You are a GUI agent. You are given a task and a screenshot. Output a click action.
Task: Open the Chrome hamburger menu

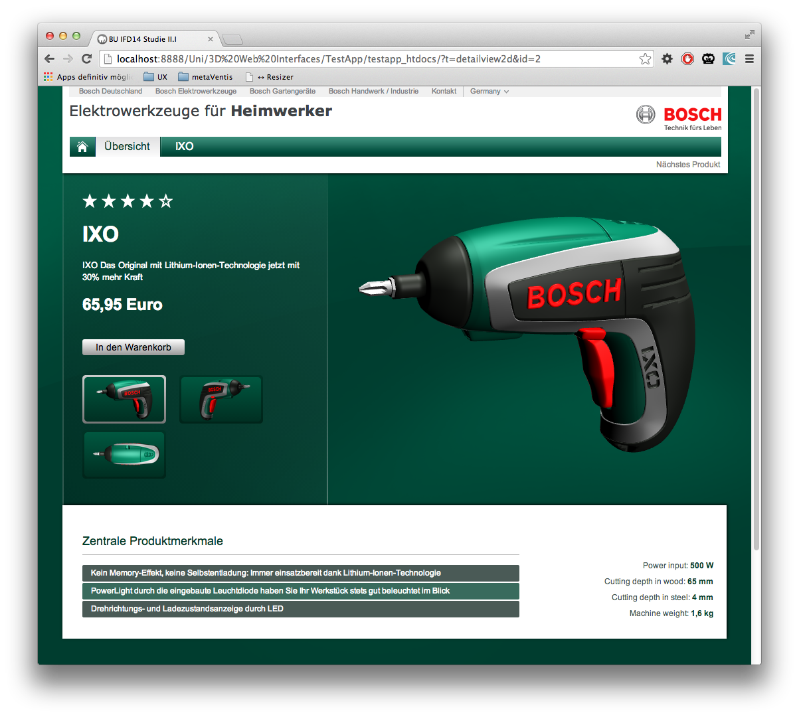click(x=749, y=59)
